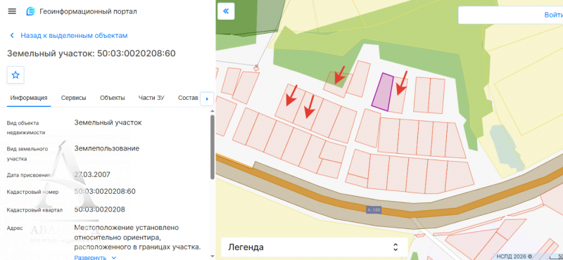563x260 pixels.
Task: Click the Геоинформационный портал title text
Action: [x=88, y=11]
